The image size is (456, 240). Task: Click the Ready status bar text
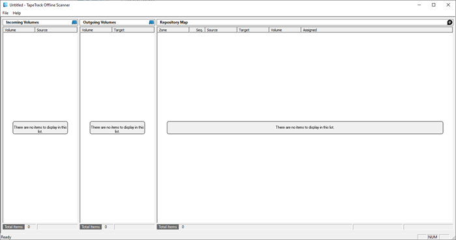coord(6,237)
